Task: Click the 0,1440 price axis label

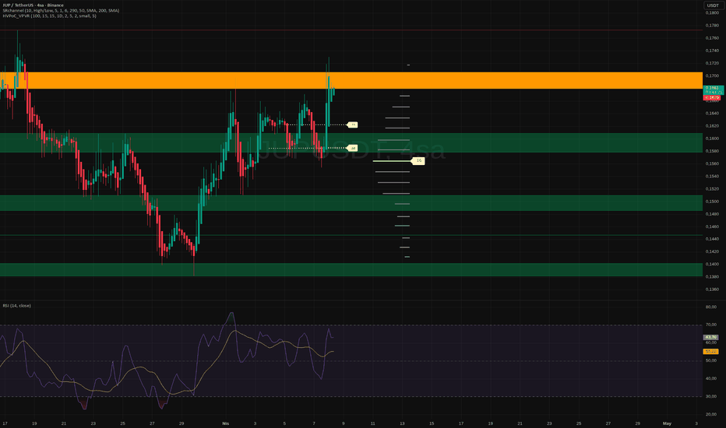Action: pyautogui.click(x=712, y=239)
